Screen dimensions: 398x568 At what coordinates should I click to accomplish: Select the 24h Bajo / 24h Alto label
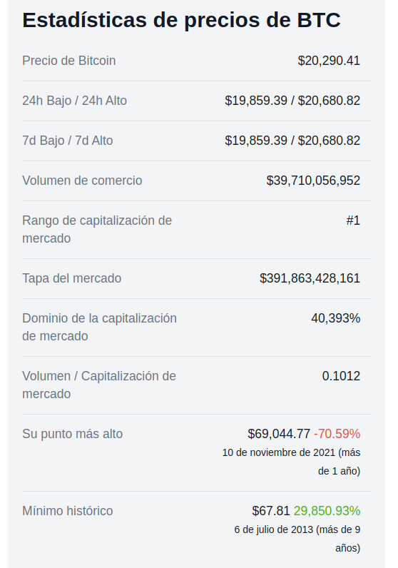(x=75, y=101)
